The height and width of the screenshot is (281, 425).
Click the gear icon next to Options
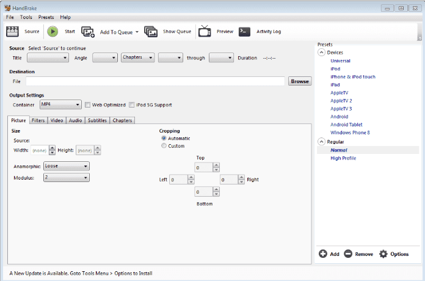pos(383,254)
